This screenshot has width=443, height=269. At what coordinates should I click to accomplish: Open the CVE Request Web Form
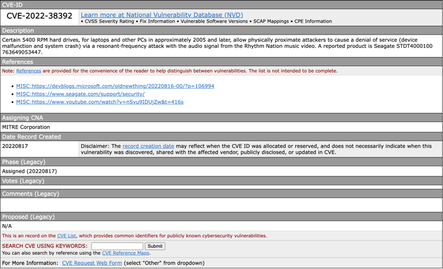pyautogui.click(x=92, y=263)
